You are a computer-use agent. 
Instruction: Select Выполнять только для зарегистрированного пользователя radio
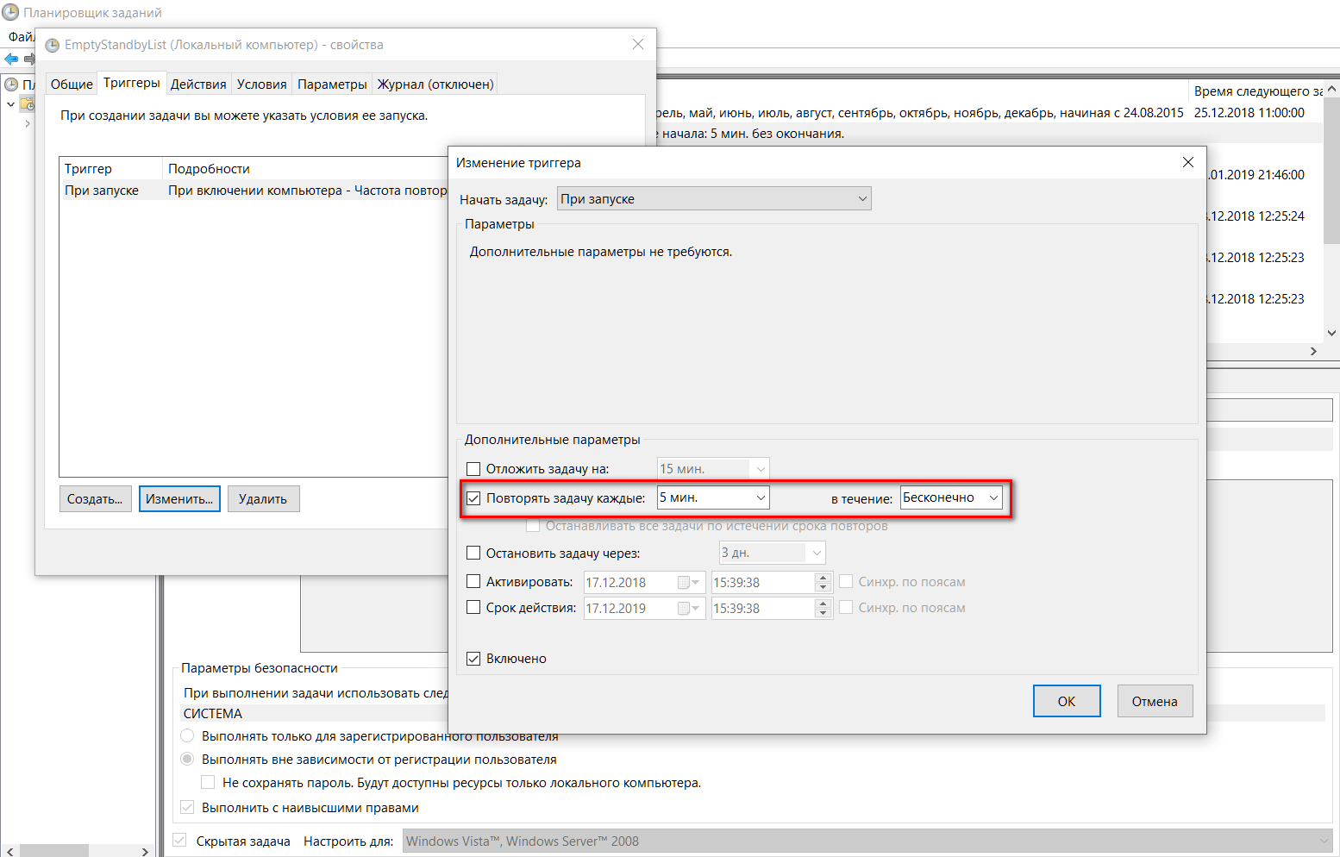[187, 736]
